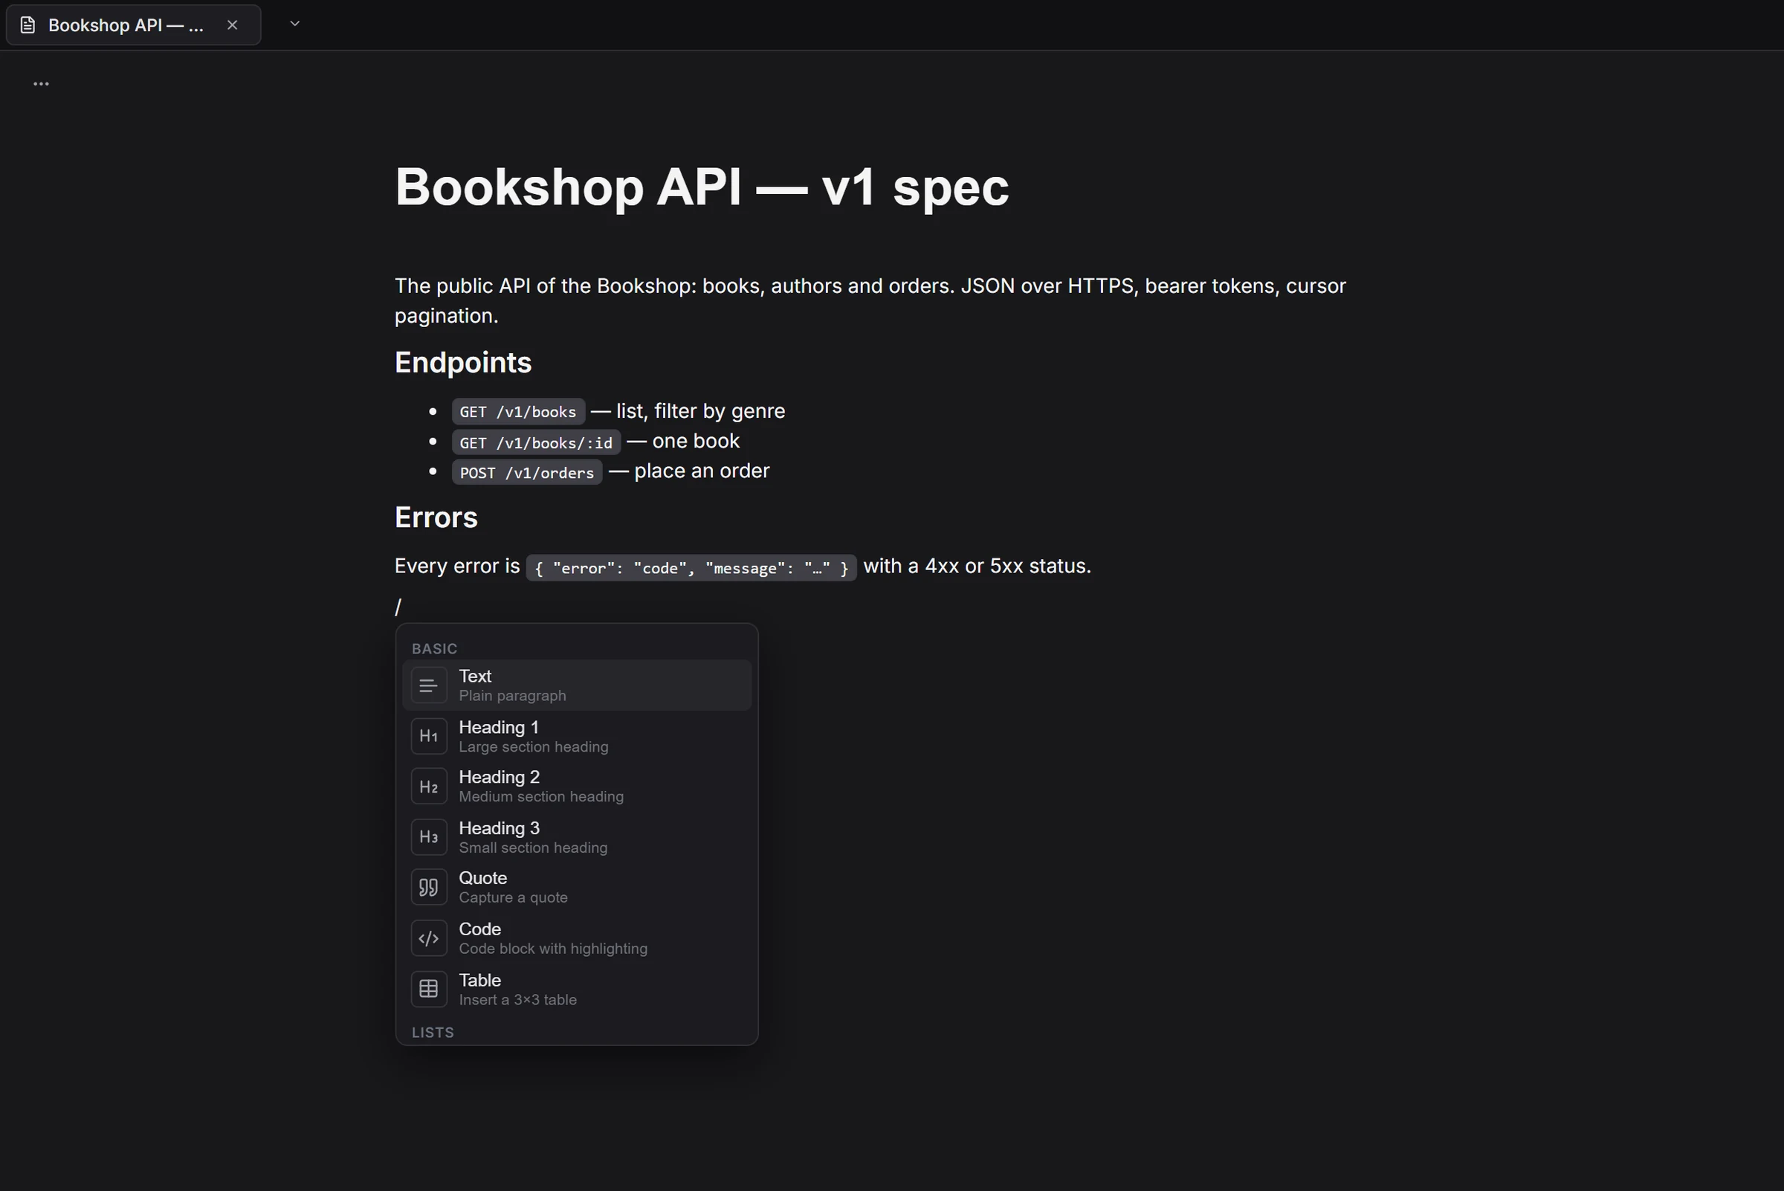
Task: Click the Errors heading
Action: [x=436, y=517]
